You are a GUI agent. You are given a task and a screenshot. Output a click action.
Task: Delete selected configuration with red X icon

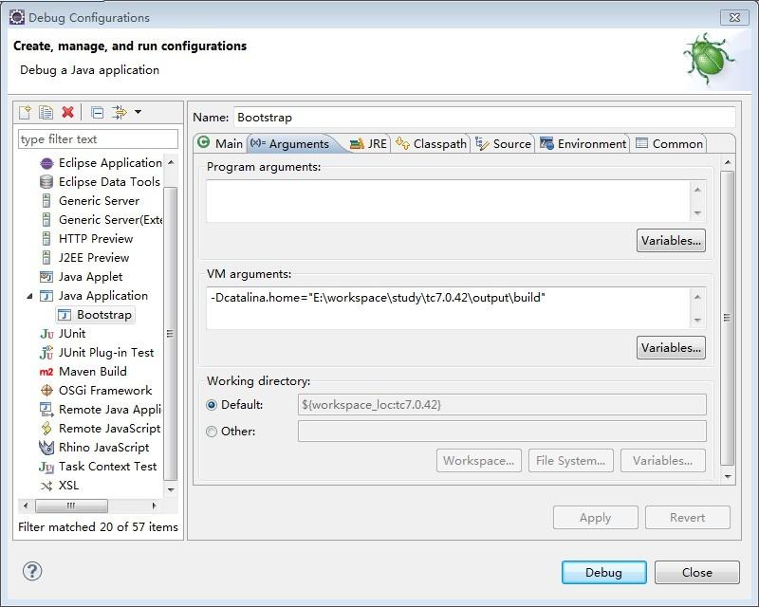click(67, 112)
